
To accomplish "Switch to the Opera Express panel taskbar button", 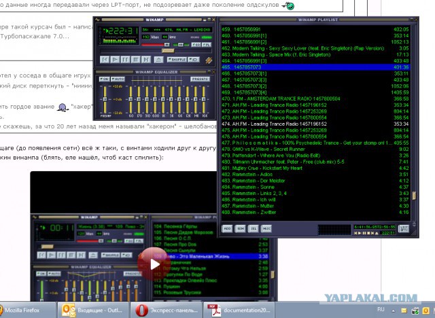I will (166, 311).
